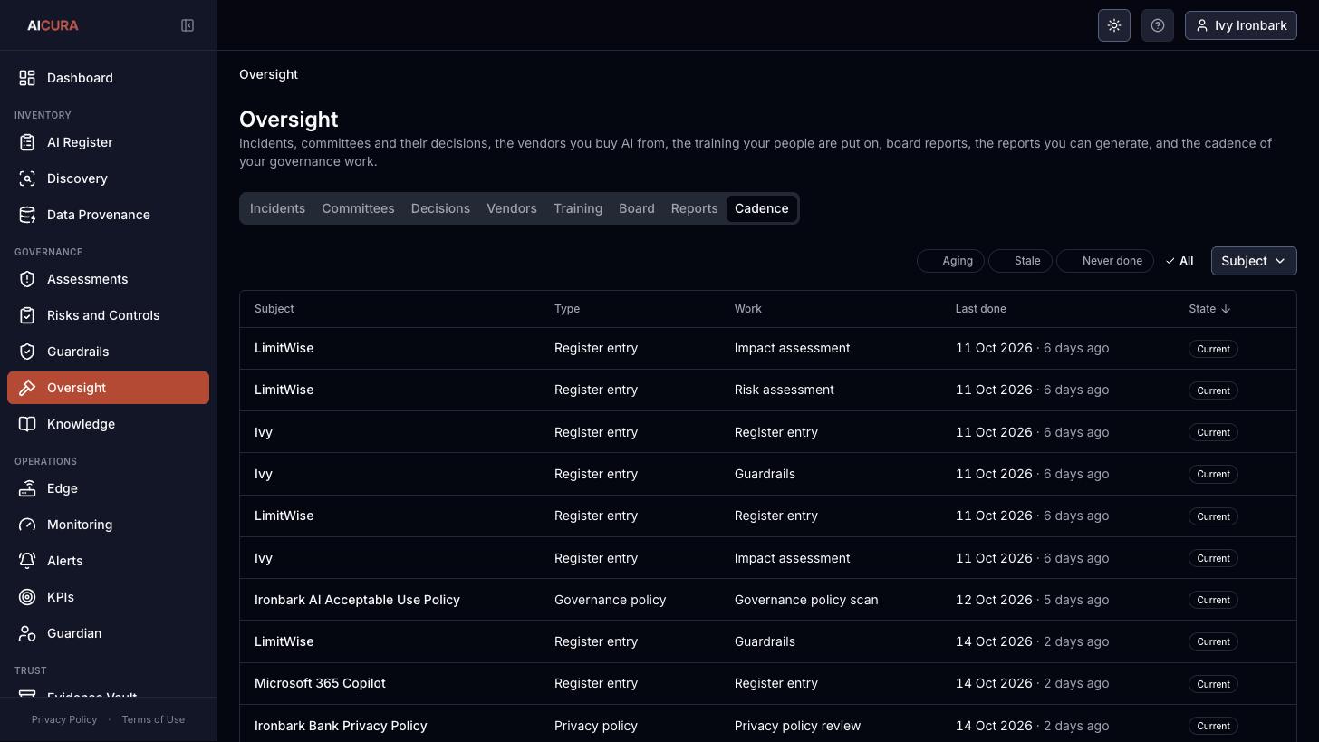1319x742 pixels.
Task: Open the Decisions tab
Action: pos(440,208)
